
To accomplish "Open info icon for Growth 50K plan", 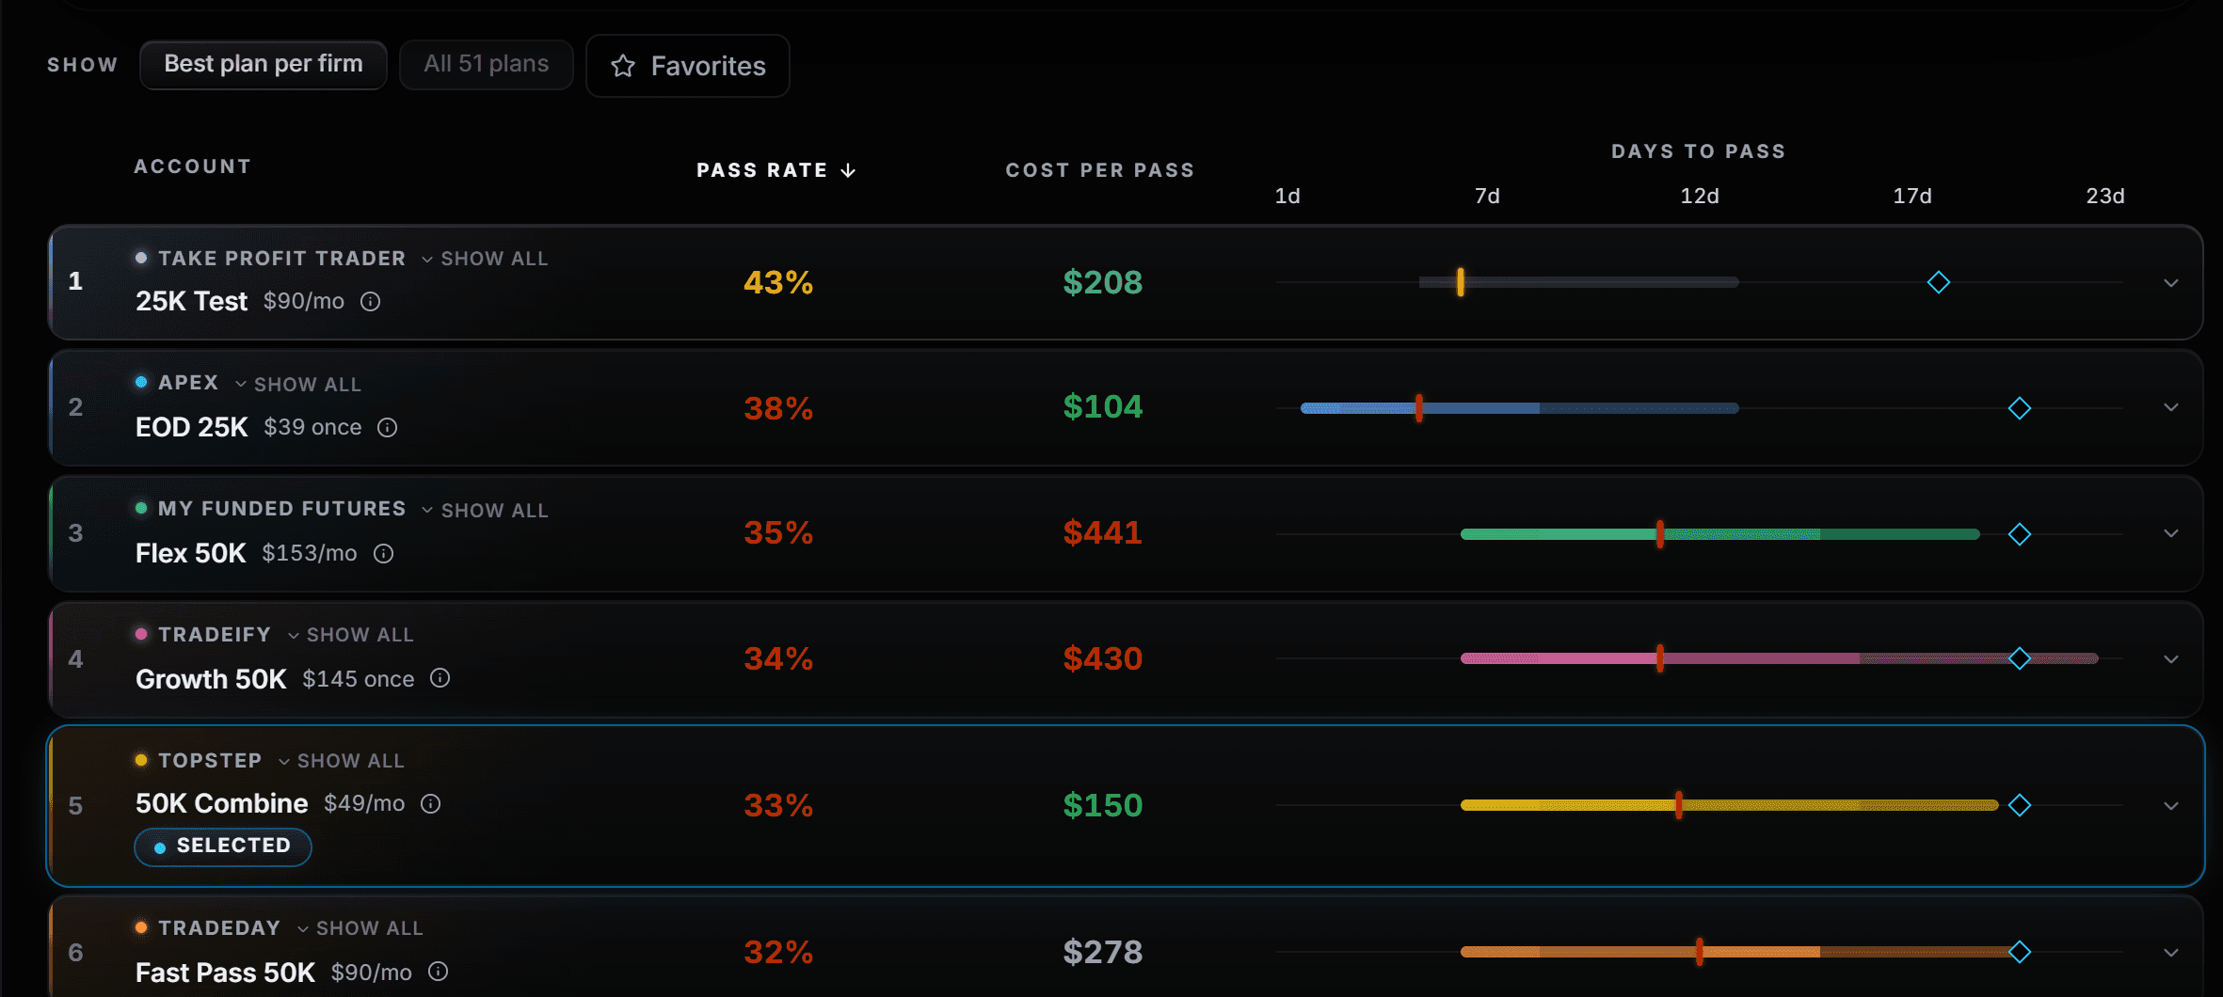I will point(440,678).
